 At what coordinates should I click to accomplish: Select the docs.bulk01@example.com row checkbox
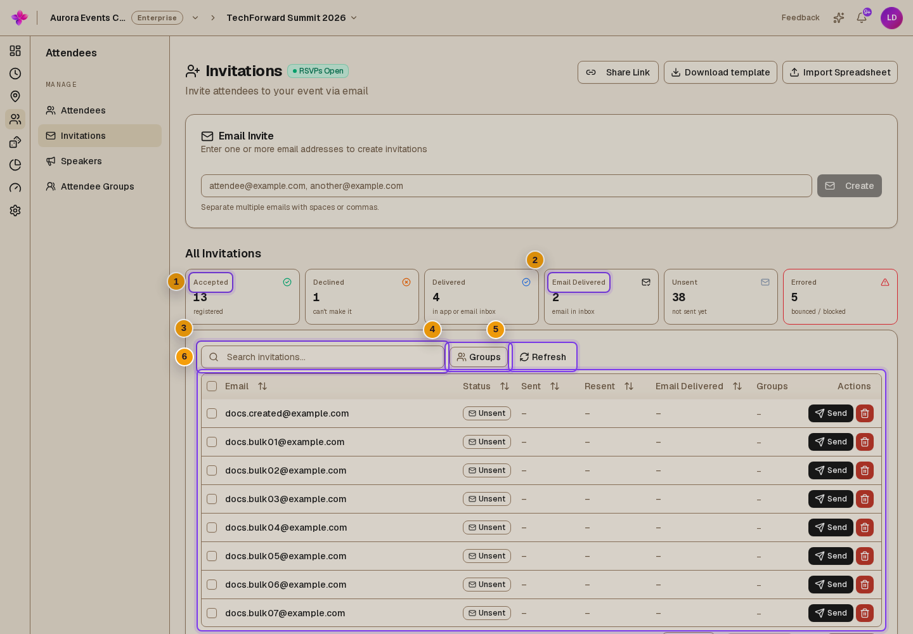212,442
